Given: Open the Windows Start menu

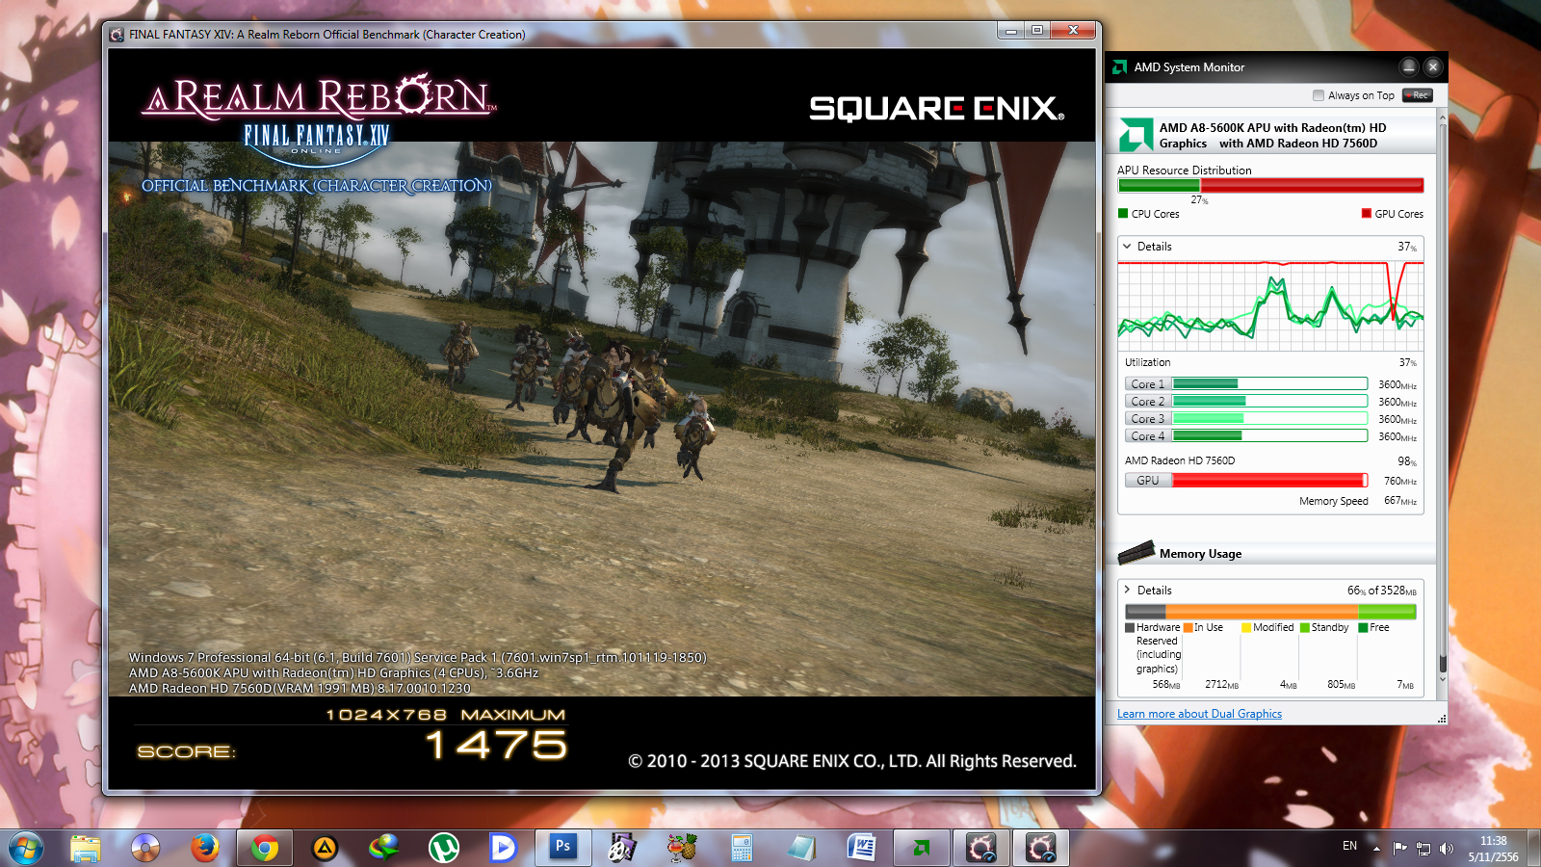Looking at the screenshot, I should (26, 848).
